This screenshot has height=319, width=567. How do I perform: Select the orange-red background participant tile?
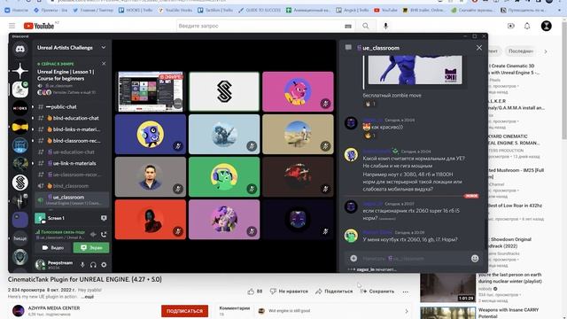151,220
